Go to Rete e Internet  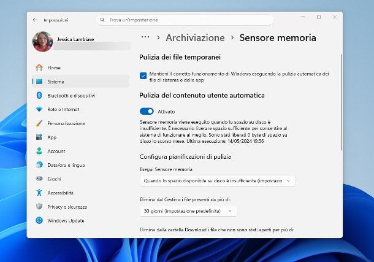[81, 109]
